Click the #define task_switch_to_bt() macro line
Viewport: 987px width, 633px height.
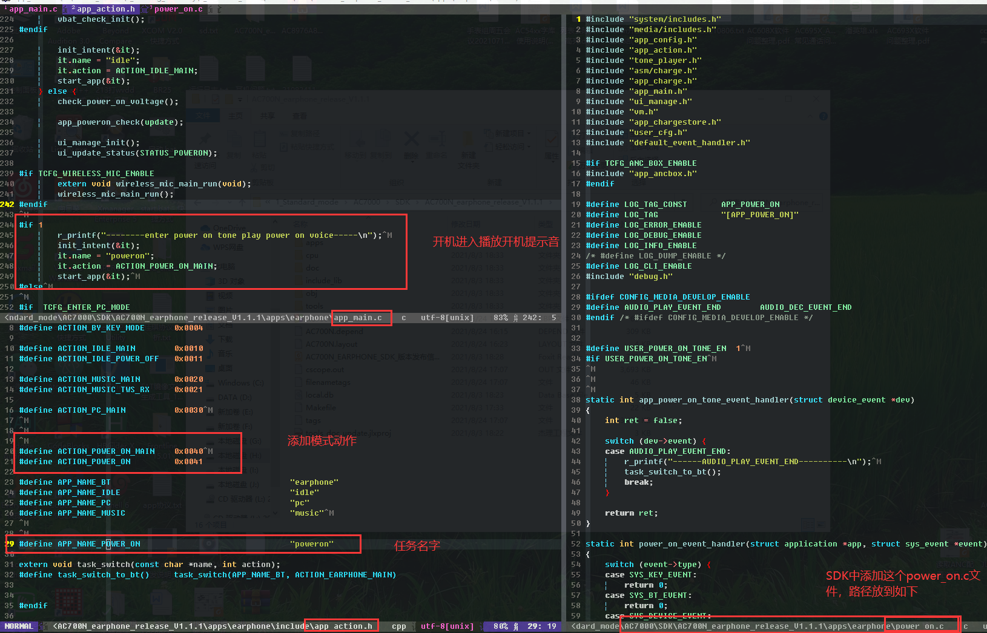[208, 575]
